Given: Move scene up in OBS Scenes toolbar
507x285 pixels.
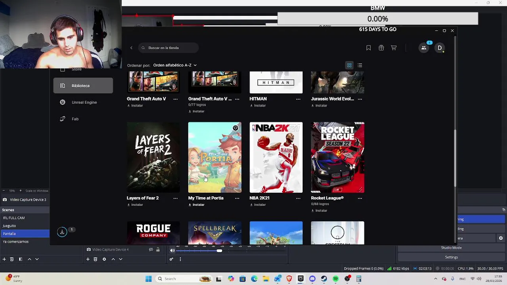Looking at the screenshot, I should (29, 259).
